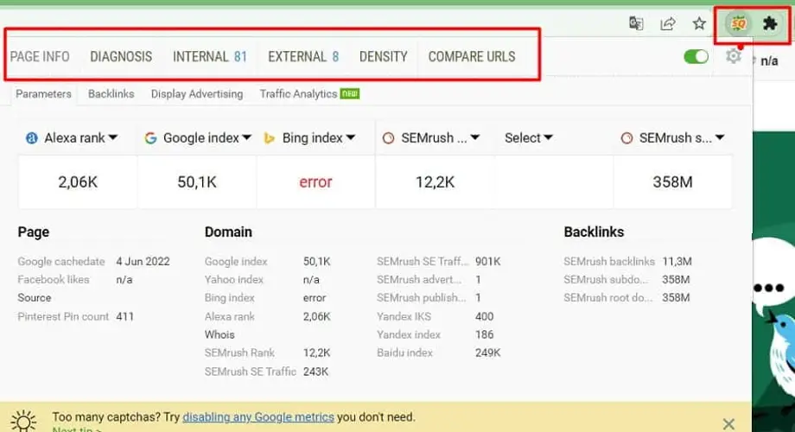The height and width of the screenshot is (432, 795).
Task: Click the SEMrush subdo... label
Action: click(606, 279)
